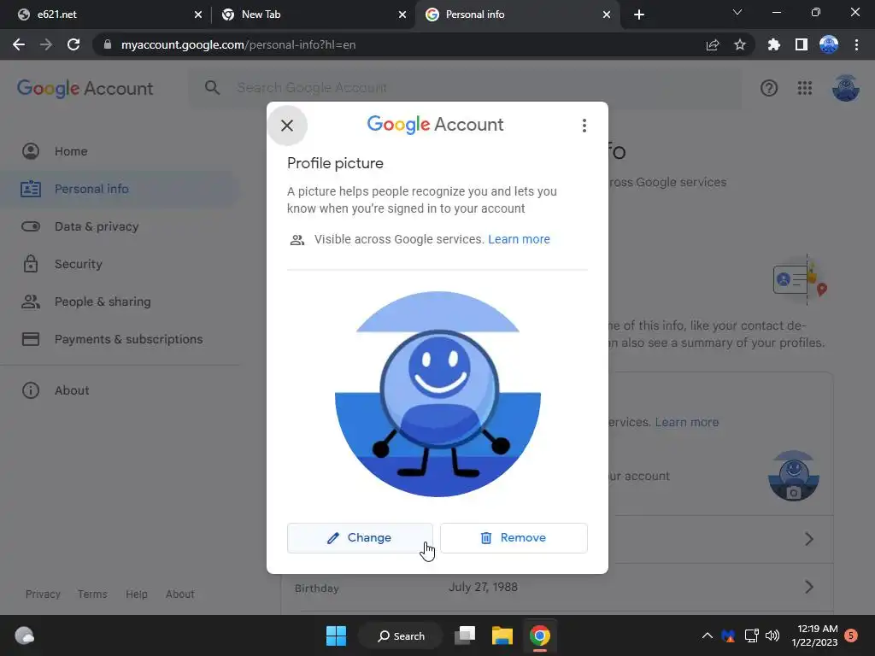
Task: Open the tab search dropdown arrow
Action: tap(737, 12)
